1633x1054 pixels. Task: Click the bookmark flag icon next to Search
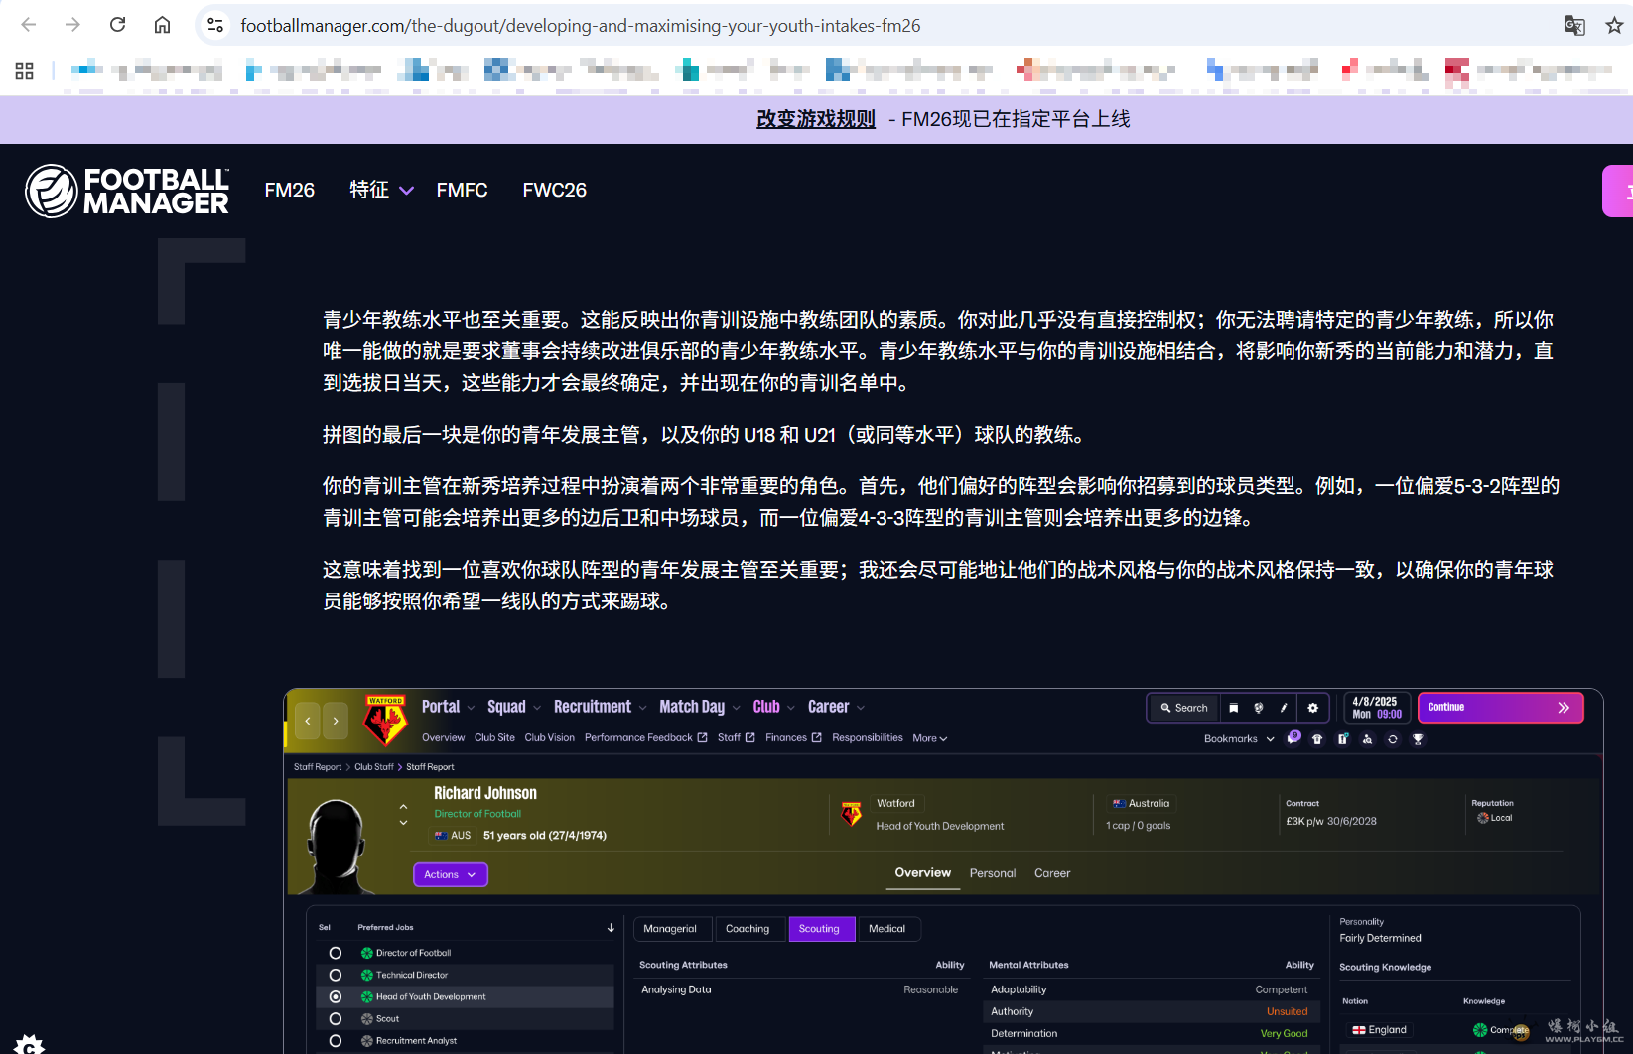pyautogui.click(x=1233, y=708)
